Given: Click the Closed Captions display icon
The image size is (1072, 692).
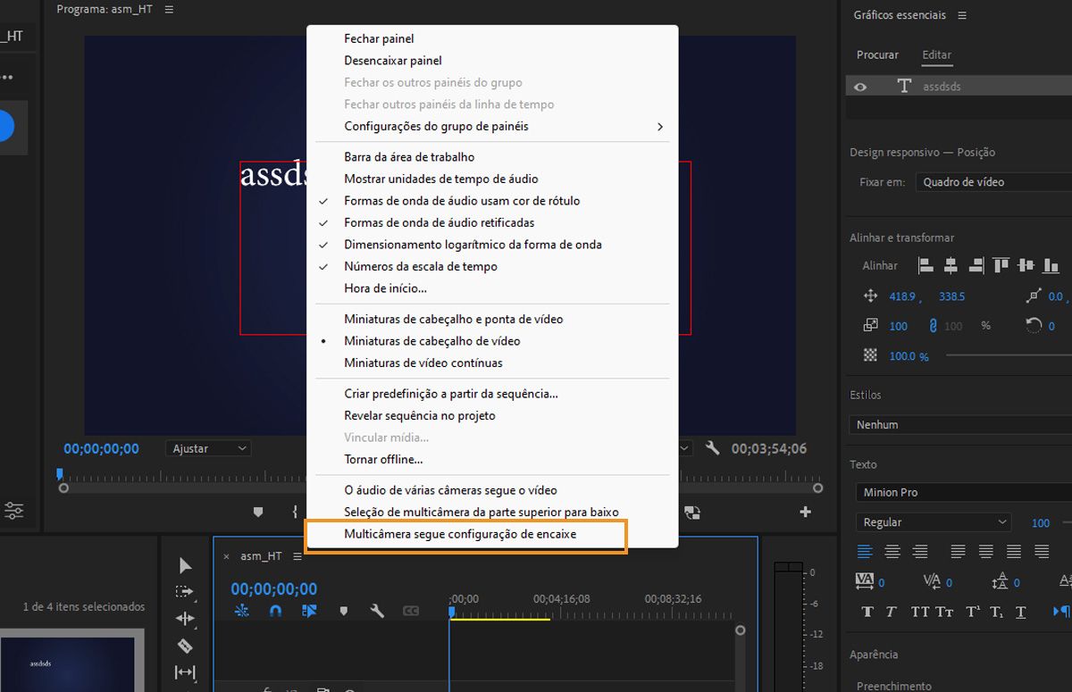Looking at the screenshot, I should (411, 612).
